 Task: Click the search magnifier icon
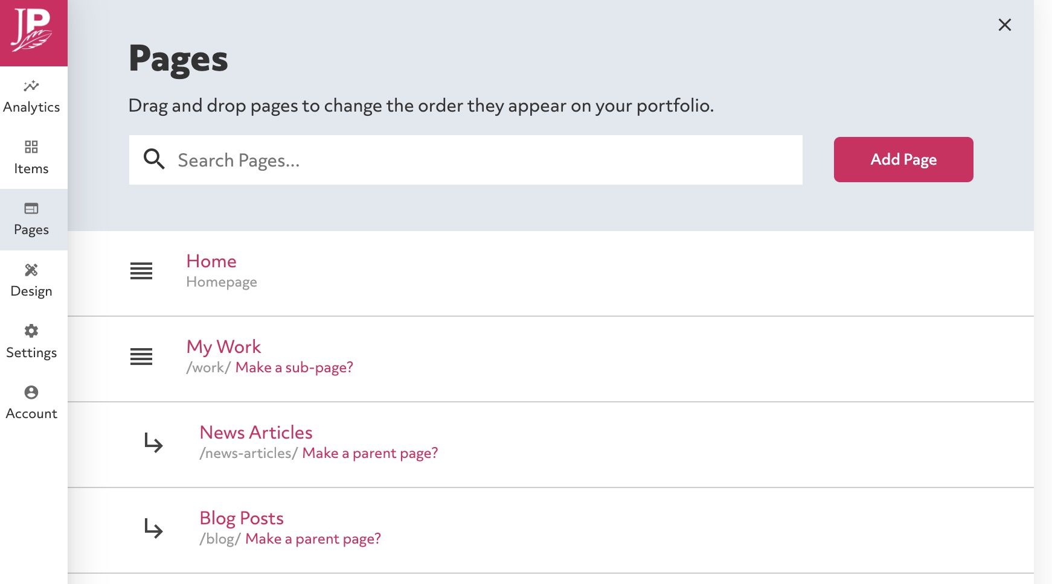(x=154, y=159)
